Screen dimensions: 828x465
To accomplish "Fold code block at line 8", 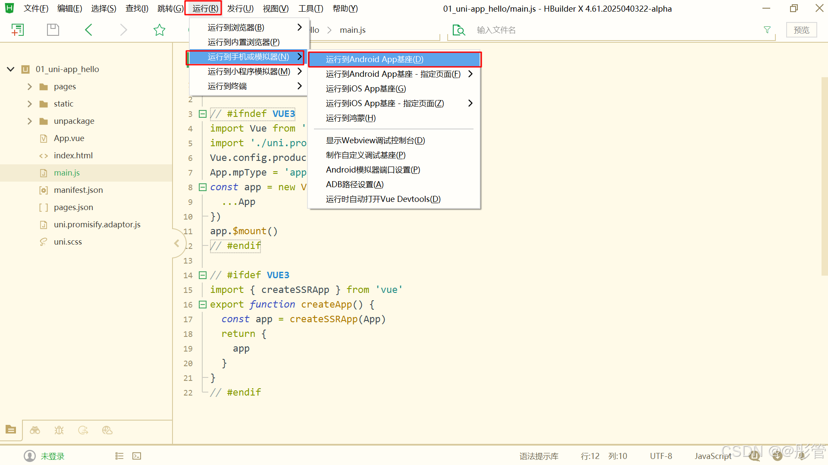I will (203, 187).
